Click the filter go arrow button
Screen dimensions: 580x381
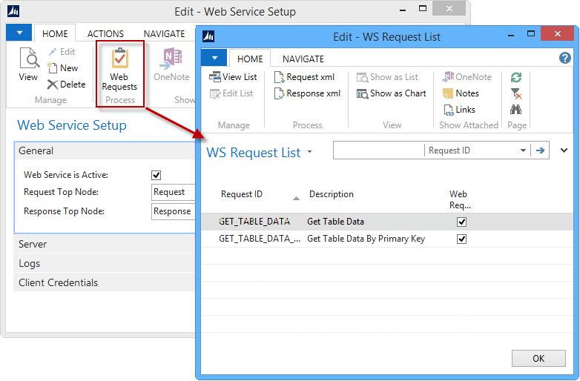click(540, 150)
